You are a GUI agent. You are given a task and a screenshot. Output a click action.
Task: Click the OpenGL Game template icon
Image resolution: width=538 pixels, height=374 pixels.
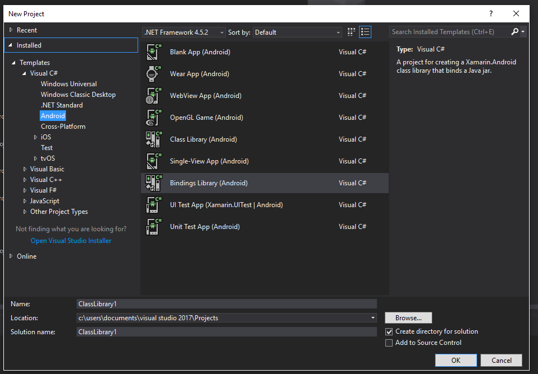coord(153,118)
